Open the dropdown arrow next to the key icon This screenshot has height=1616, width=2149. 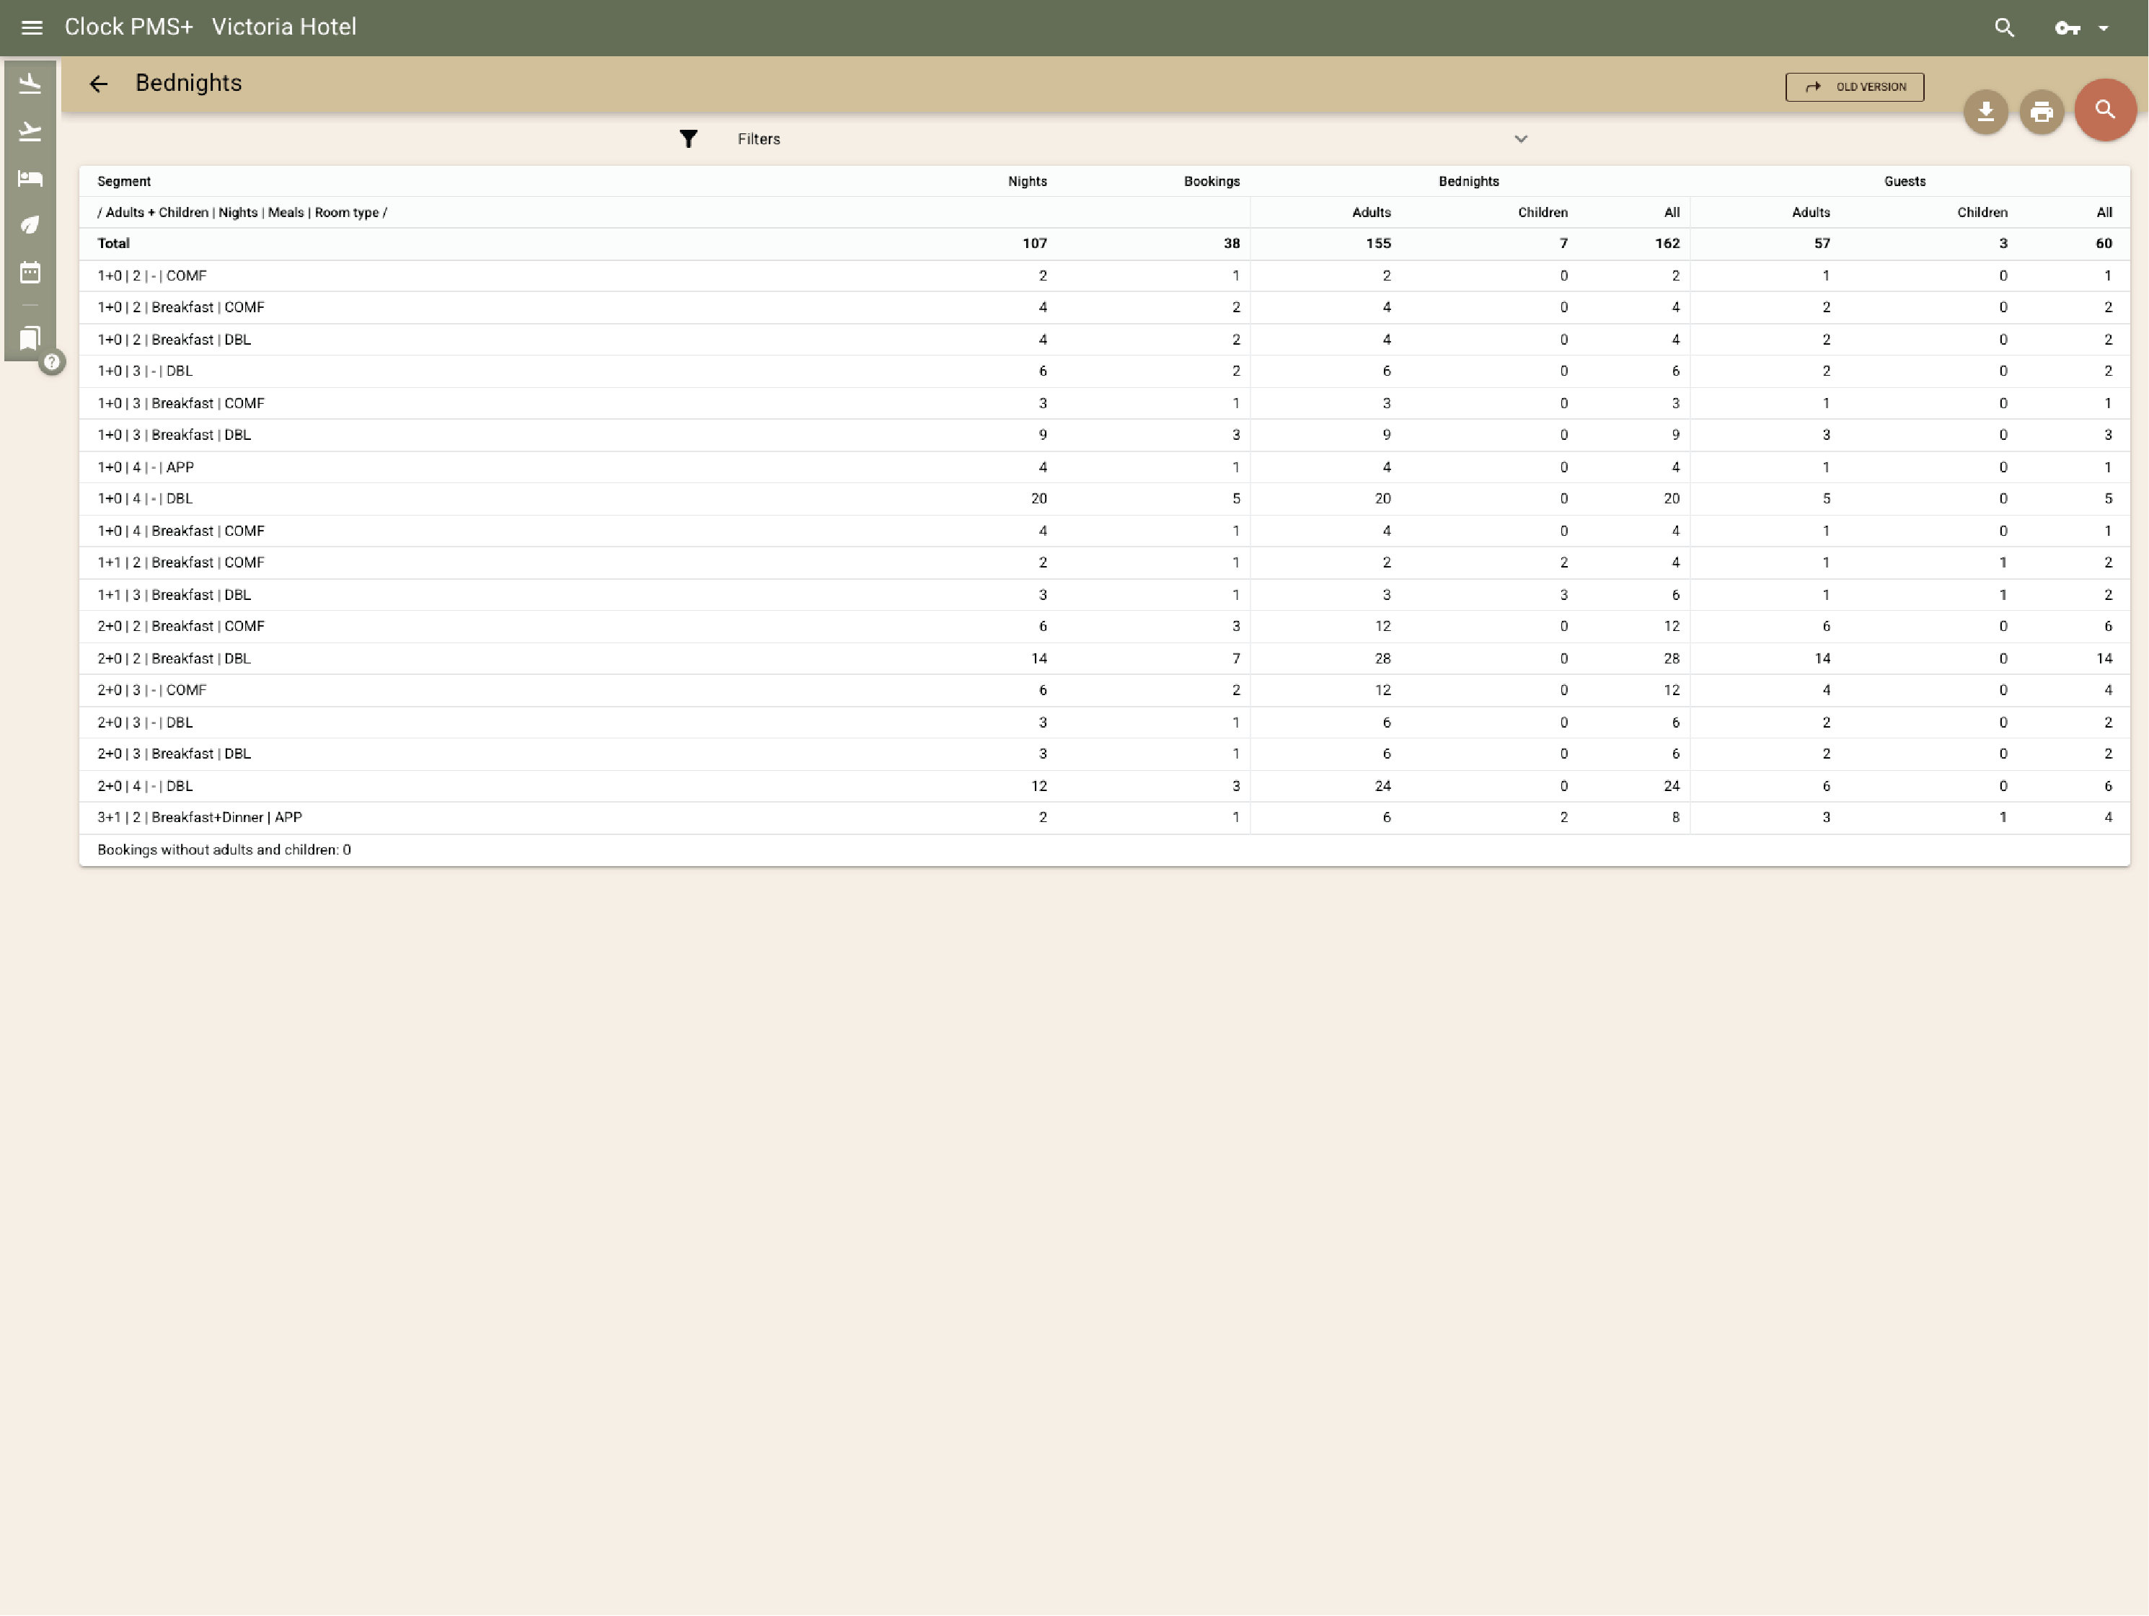2104,27
